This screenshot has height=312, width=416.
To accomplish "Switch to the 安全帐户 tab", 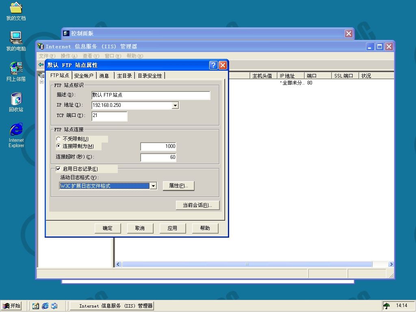I will click(84, 76).
